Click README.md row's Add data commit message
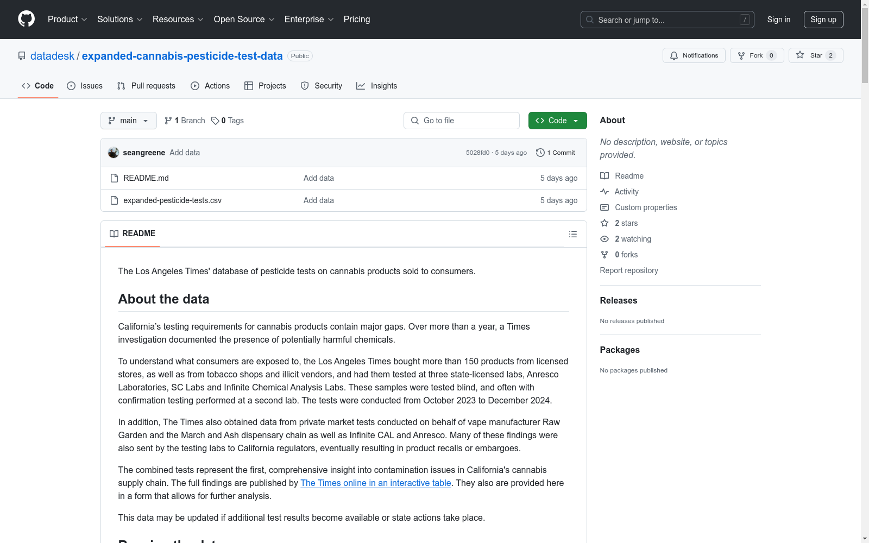The width and height of the screenshot is (869, 543). [319, 178]
